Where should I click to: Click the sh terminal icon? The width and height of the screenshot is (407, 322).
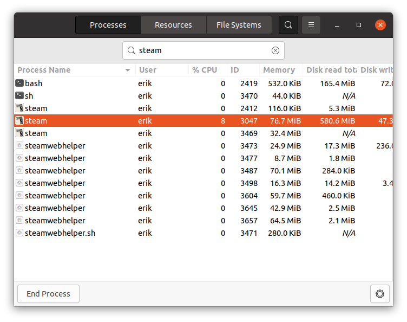[19, 95]
